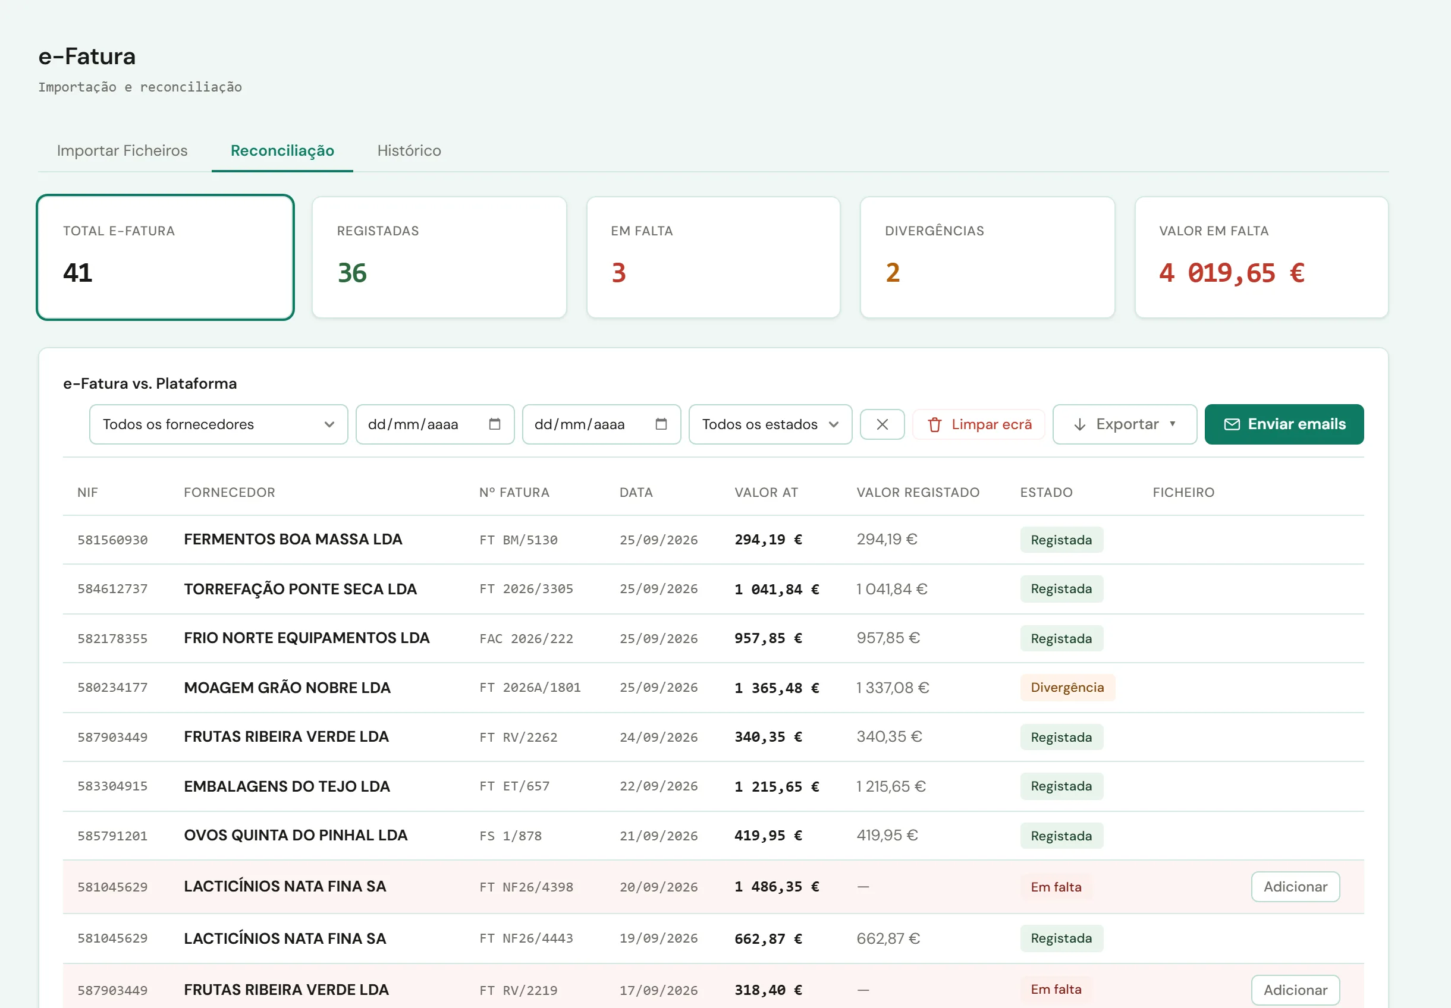Click Adicionar for invoice FT NF26/4398
Screen dimensions: 1451x1008
coord(1296,887)
